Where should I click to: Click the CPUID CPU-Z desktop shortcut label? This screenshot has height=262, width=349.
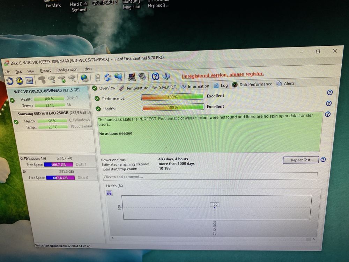pos(105,3)
